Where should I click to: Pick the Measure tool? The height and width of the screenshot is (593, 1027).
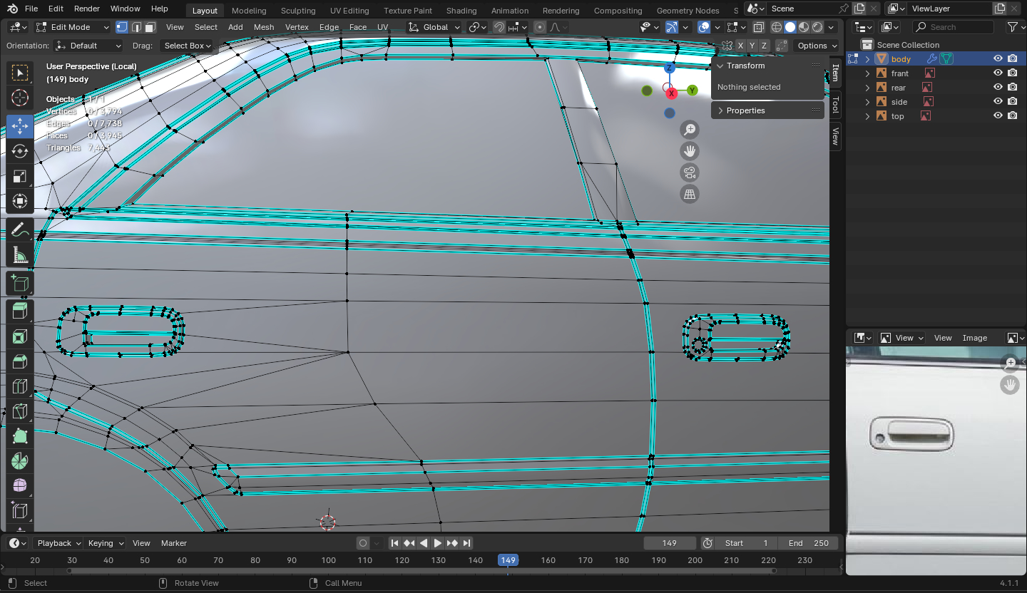(x=20, y=255)
